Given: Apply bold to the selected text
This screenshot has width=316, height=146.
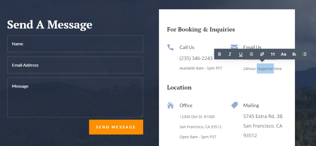Looking at the screenshot, I should (x=220, y=54).
